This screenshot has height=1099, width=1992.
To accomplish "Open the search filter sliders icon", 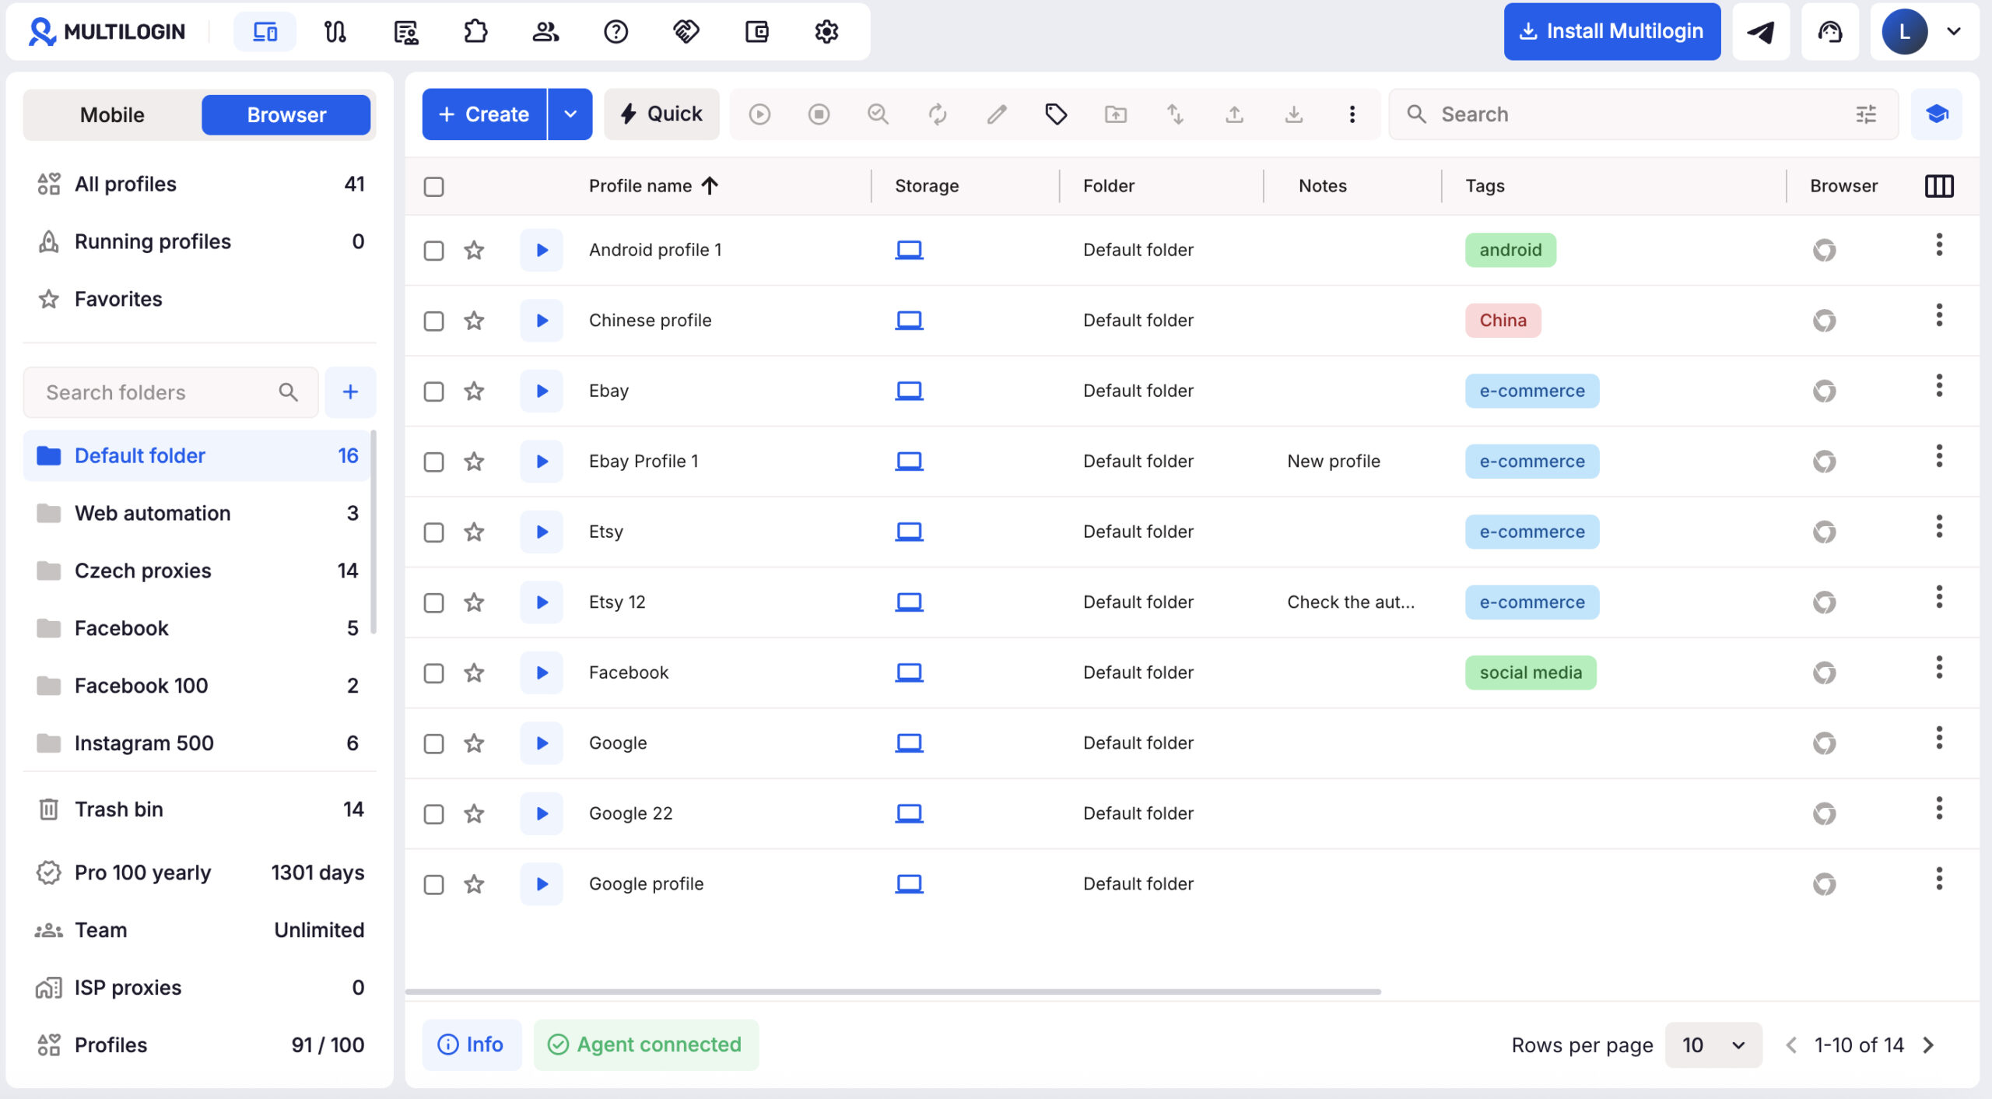I will pyautogui.click(x=1866, y=114).
